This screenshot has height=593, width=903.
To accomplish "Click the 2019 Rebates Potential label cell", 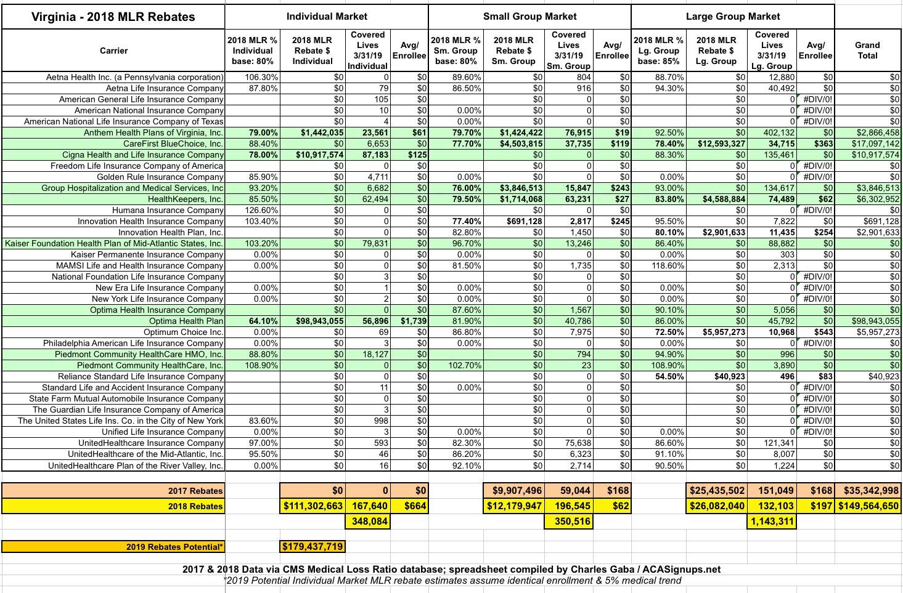I will coord(113,547).
